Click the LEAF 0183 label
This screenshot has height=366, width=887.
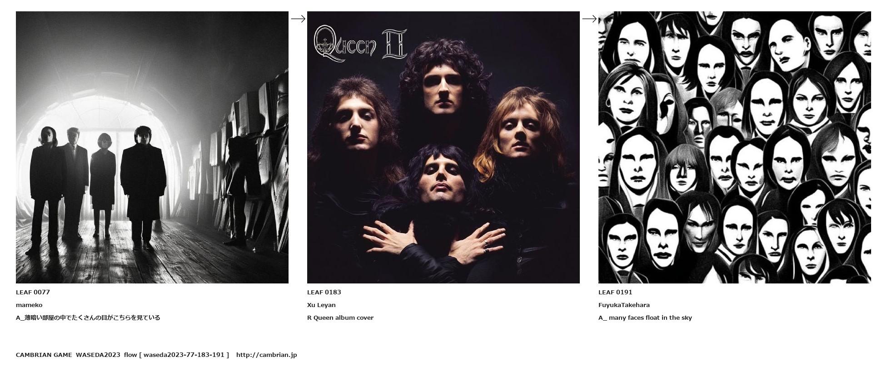click(324, 292)
